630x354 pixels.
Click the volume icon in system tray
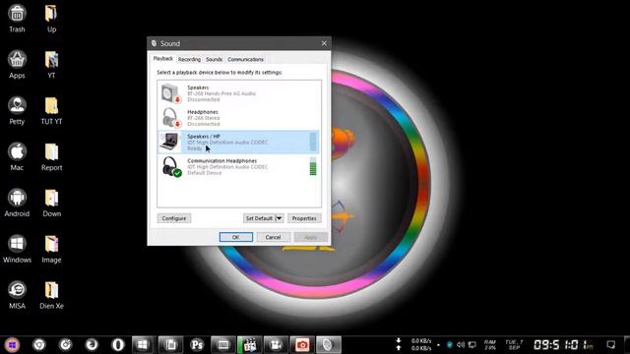pos(461,345)
